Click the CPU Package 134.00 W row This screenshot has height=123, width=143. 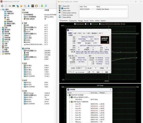point(37,93)
